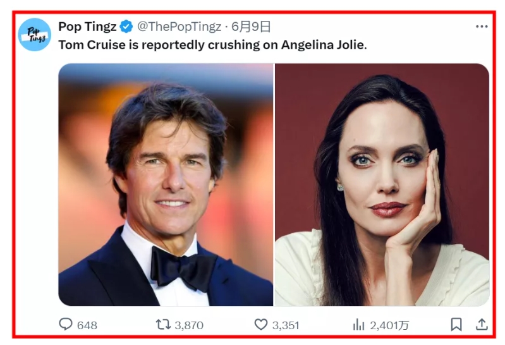Click the 648 replies count
This screenshot has height=345, width=505.
point(87,325)
